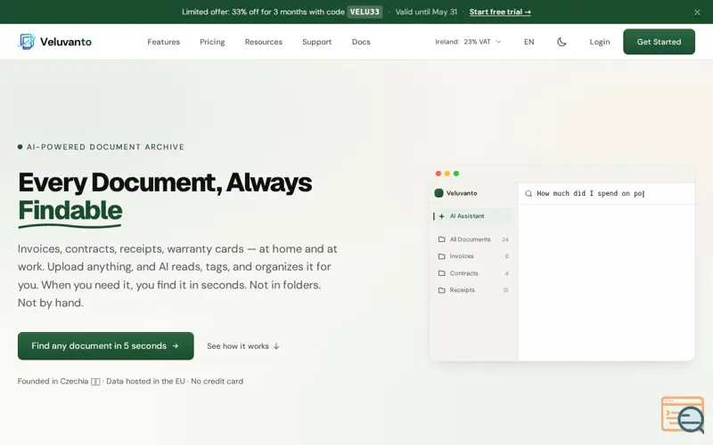Open the Docs nav link
713x445 pixels.
point(361,42)
